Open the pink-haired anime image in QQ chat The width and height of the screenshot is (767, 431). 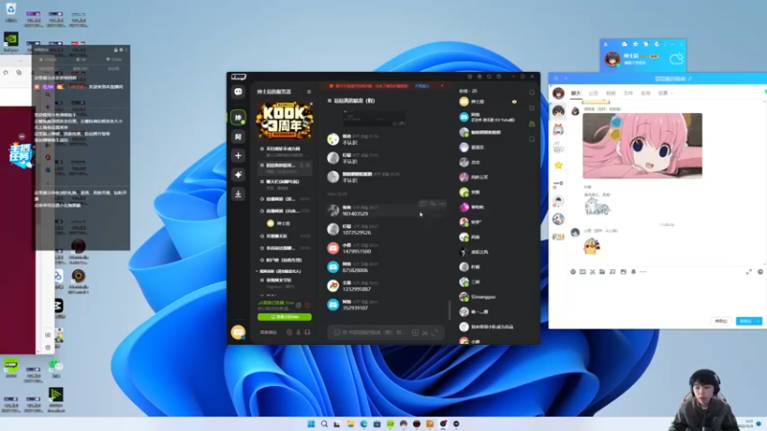click(642, 146)
